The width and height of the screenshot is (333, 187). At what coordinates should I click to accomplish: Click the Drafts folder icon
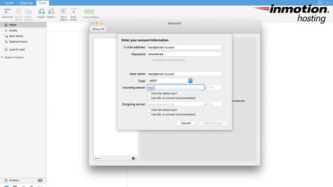point(6,31)
